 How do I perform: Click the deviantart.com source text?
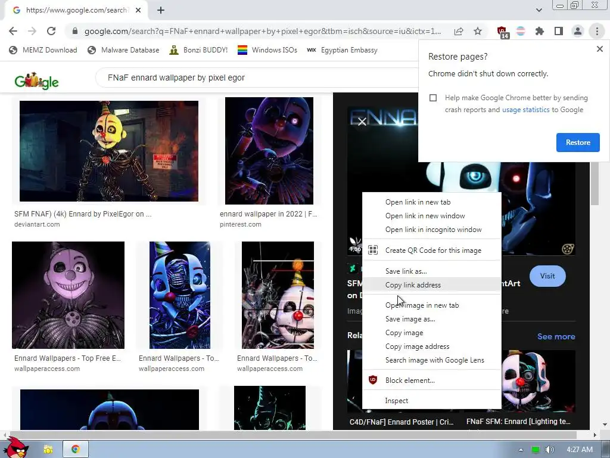37,224
